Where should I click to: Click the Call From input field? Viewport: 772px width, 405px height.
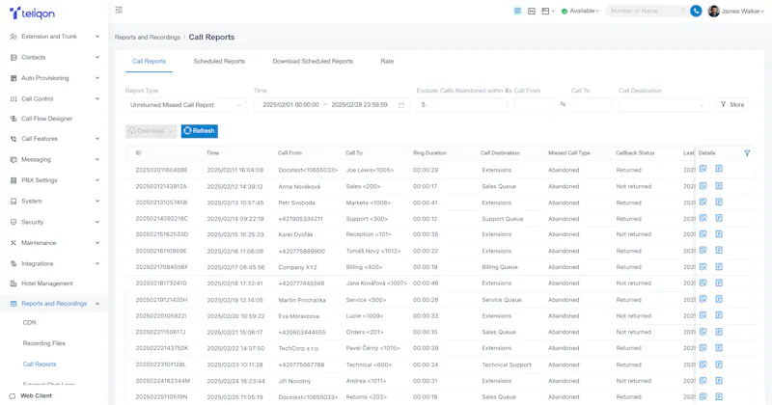[x=535, y=105]
